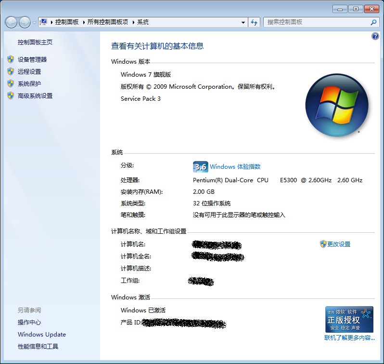Open 联机了解更多内容 link

[x=349, y=338]
